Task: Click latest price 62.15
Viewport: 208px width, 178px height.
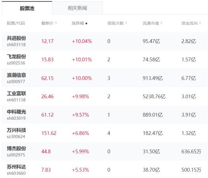Action: pos(48,78)
